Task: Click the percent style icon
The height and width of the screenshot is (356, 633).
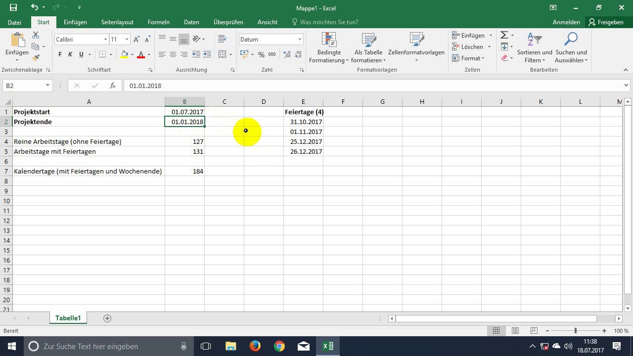Action: (261, 54)
